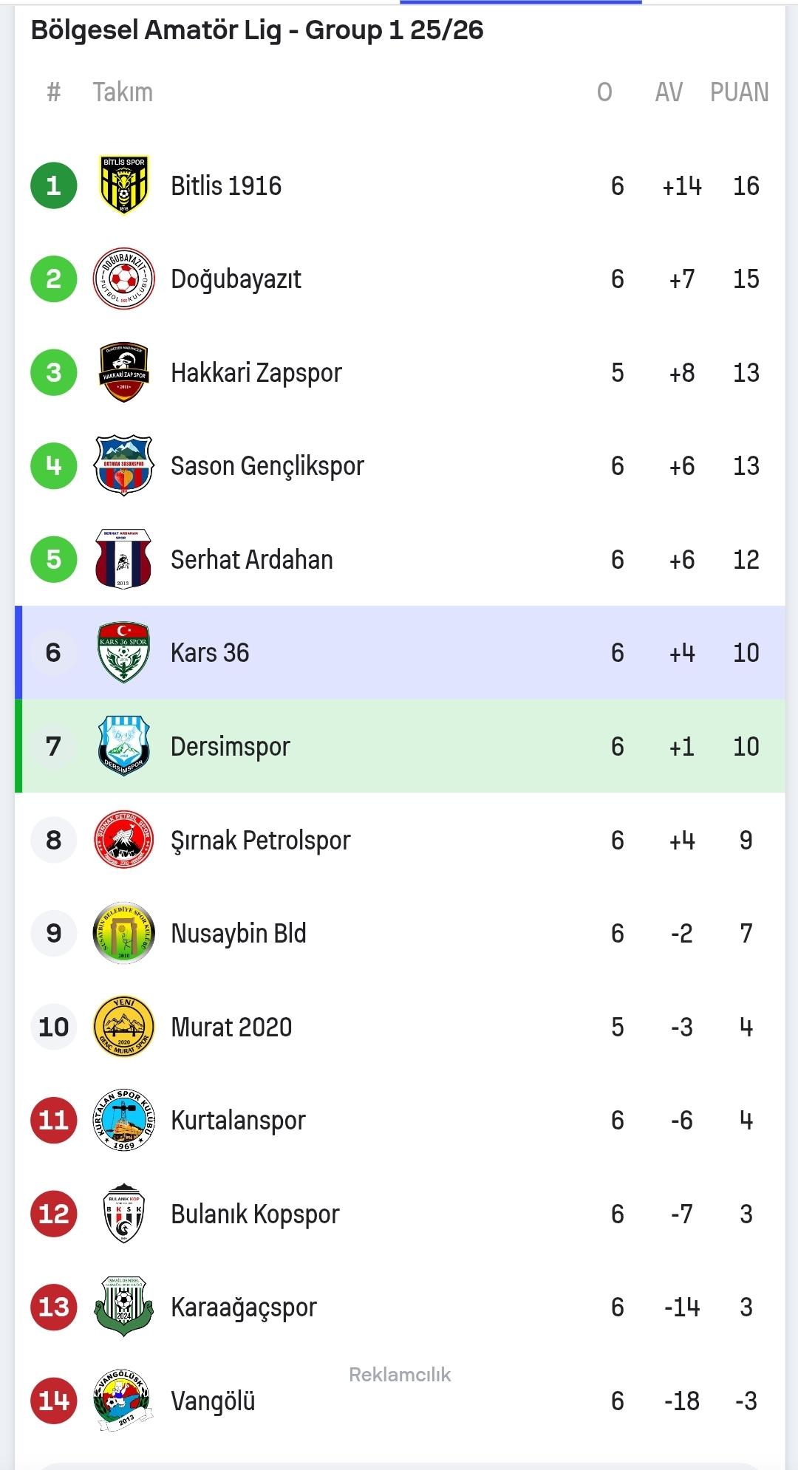Click the Serhat Ardahan crest

click(124, 559)
